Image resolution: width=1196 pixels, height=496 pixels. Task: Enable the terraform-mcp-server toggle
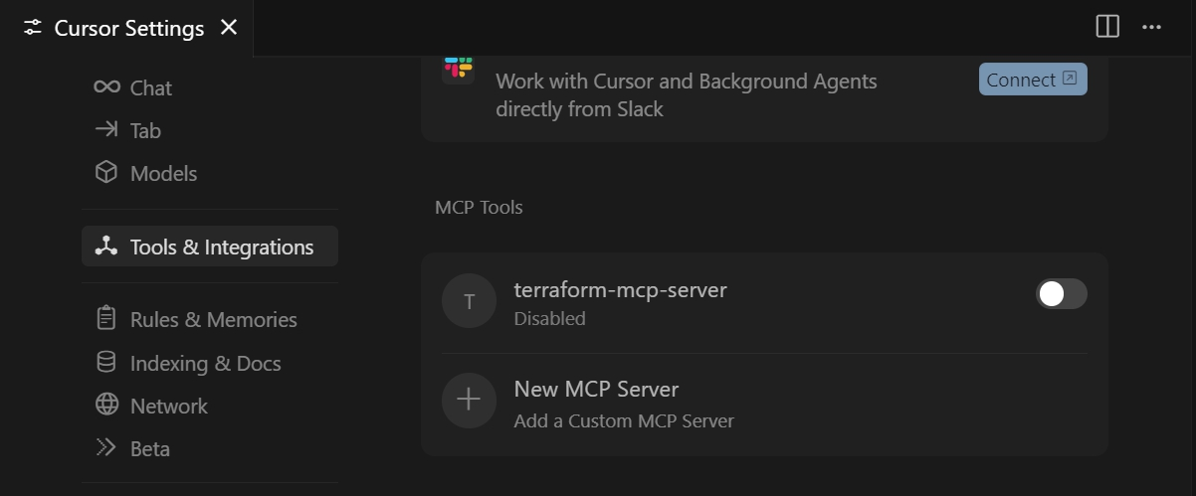coord(1061,294)
